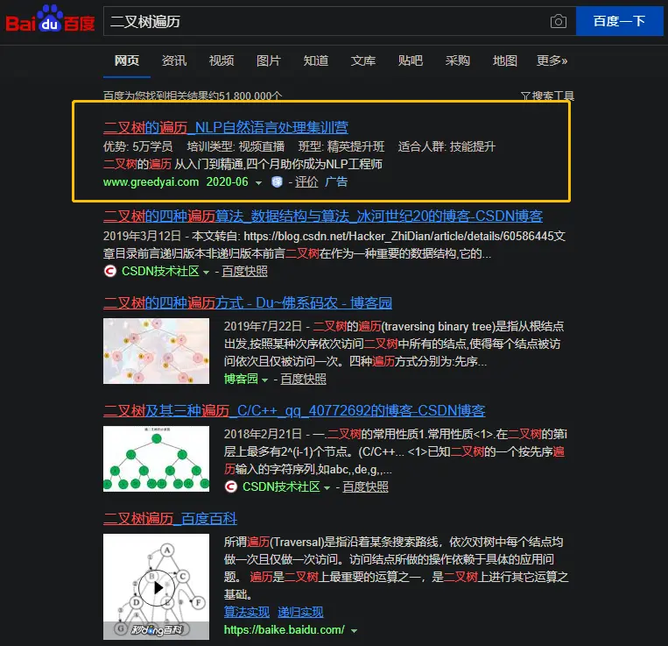This screenshot has height=646, width=668.
Task: Click www.greedyai.com URL in ad
Action: click(x=151, y=182)
